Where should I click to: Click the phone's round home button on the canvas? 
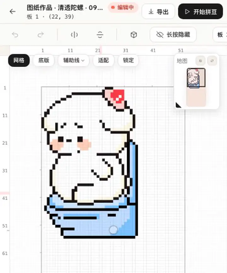tap(113, 230)
